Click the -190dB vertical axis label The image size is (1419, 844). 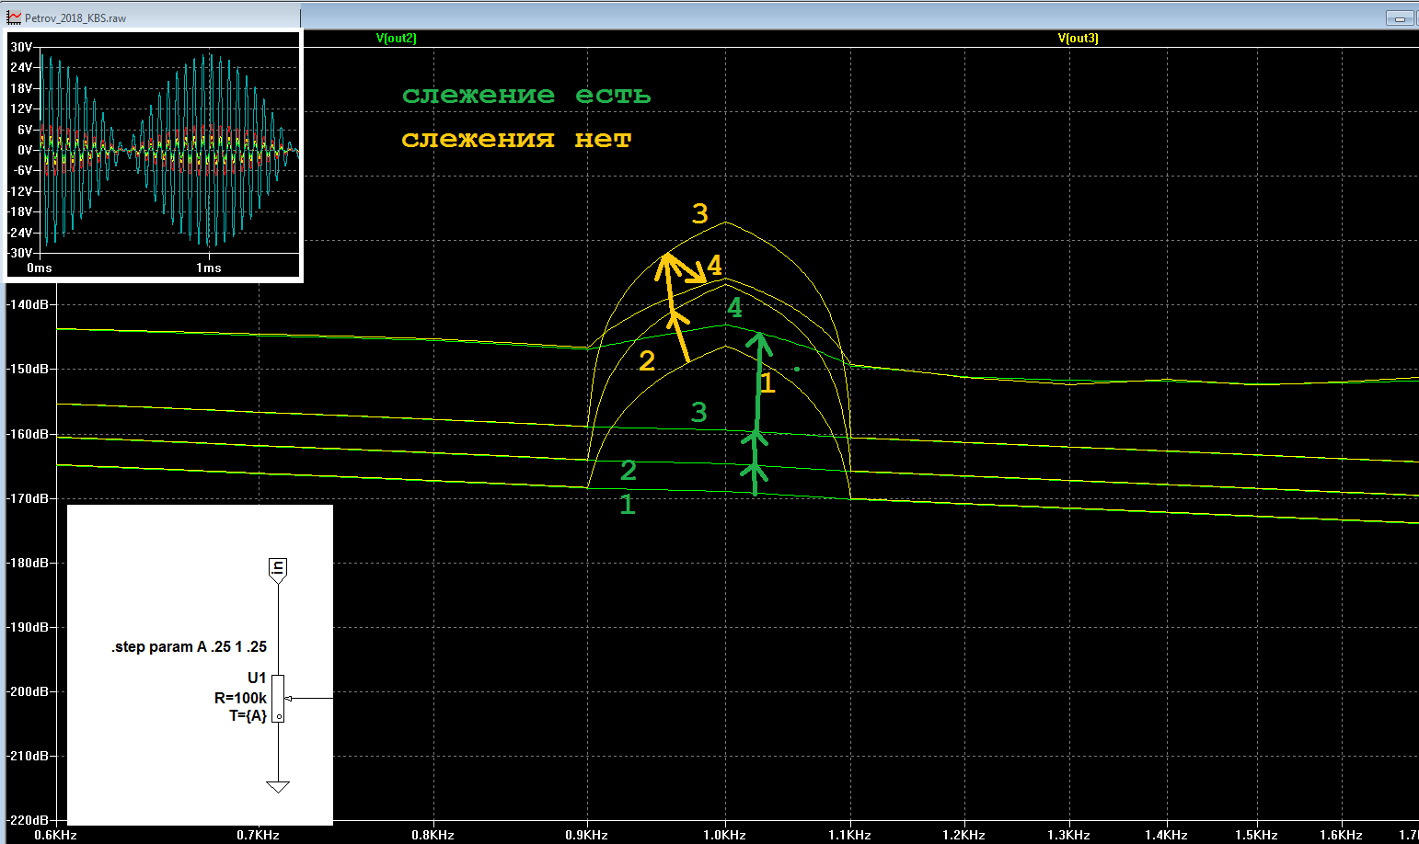click(x=29, y=627)
